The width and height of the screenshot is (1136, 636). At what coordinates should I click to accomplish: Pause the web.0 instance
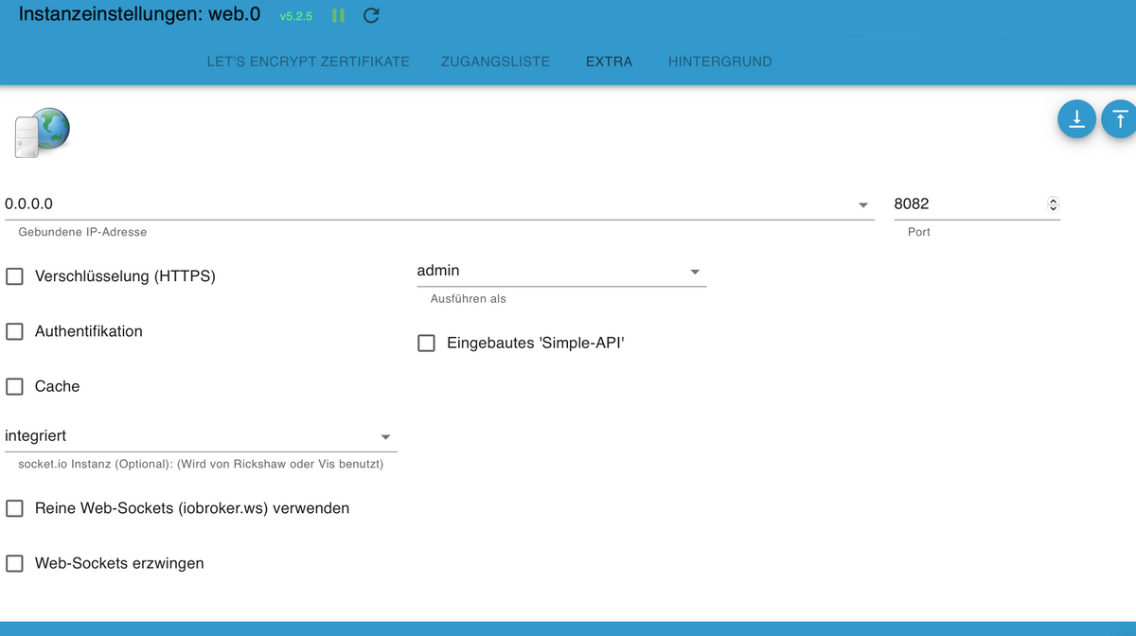pyautogui.click(x=338, y=16)
